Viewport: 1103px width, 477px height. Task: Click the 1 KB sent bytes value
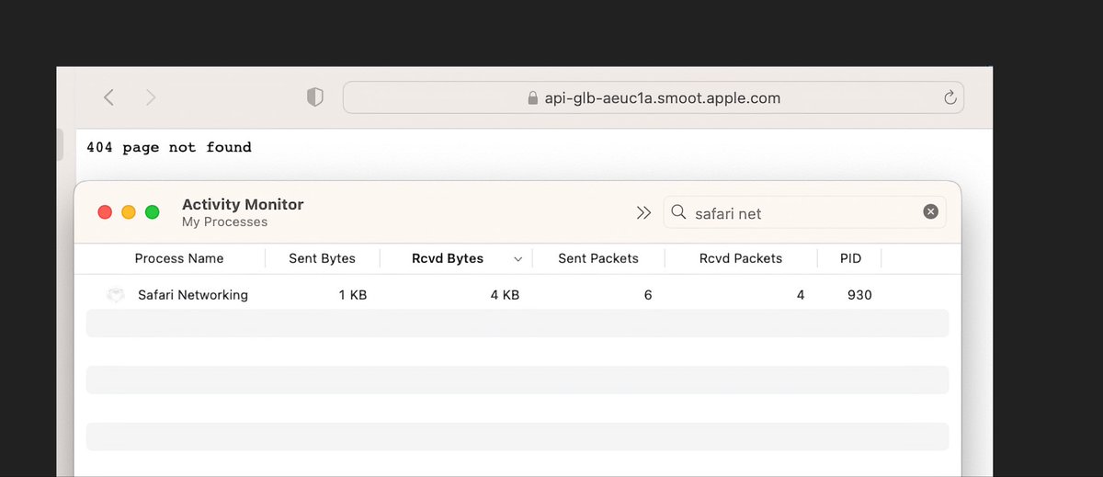352,295
